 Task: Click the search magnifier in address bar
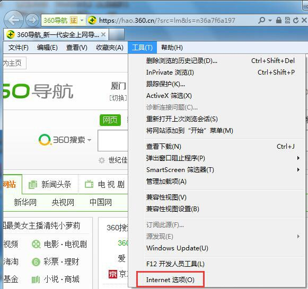[x=261, y=20]
